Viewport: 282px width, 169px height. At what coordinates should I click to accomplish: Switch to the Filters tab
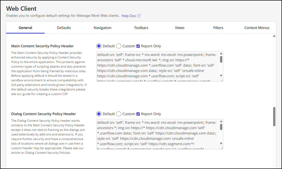pyautogui.click(x=218, y=27)
